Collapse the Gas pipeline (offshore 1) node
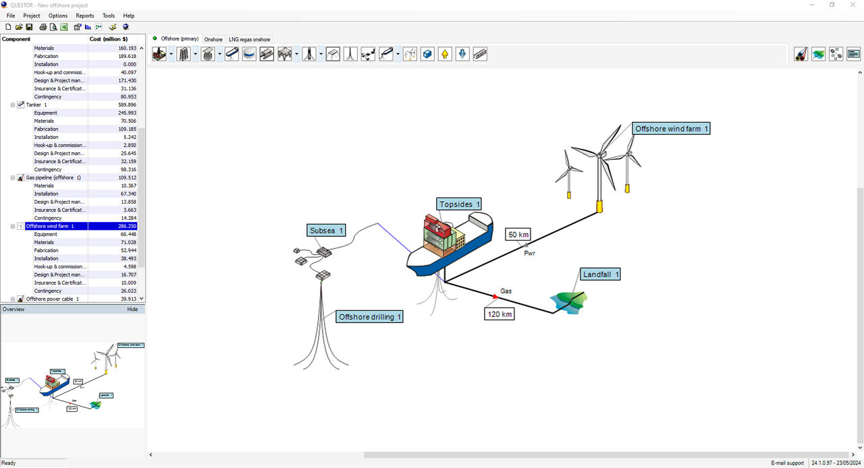Image resolution: width=864 pixels, height=468 pixels. click(13, 178)
